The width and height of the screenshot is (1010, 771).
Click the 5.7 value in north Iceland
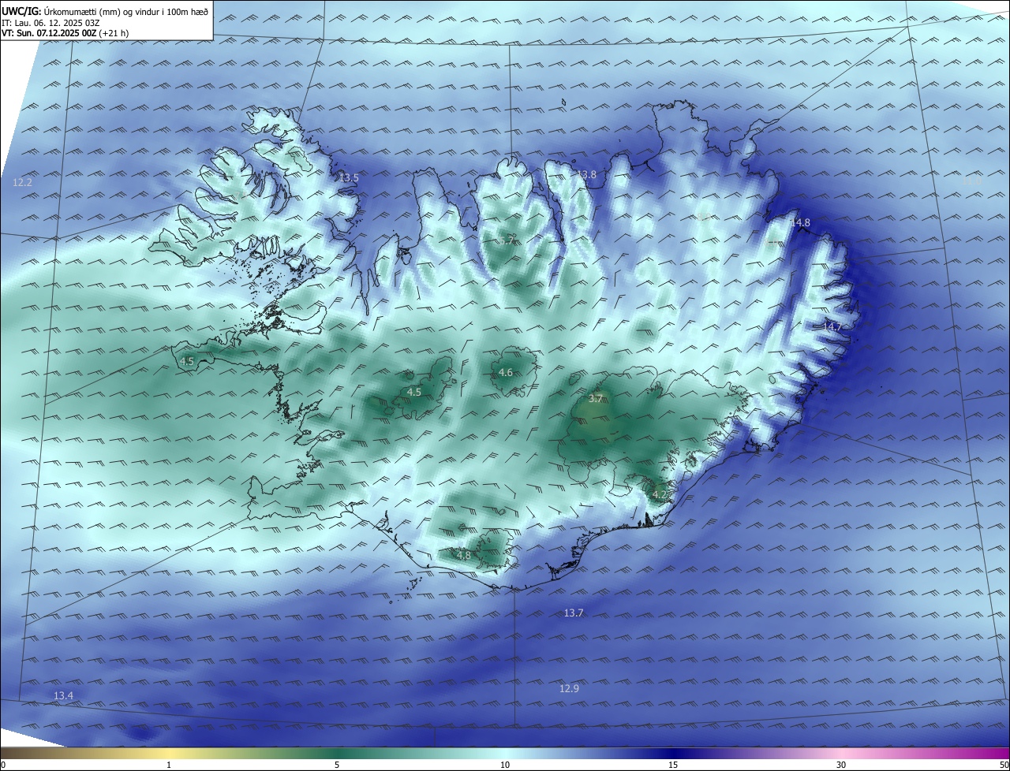click(507, 240)
